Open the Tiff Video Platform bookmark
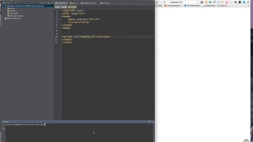 [193, 6]
